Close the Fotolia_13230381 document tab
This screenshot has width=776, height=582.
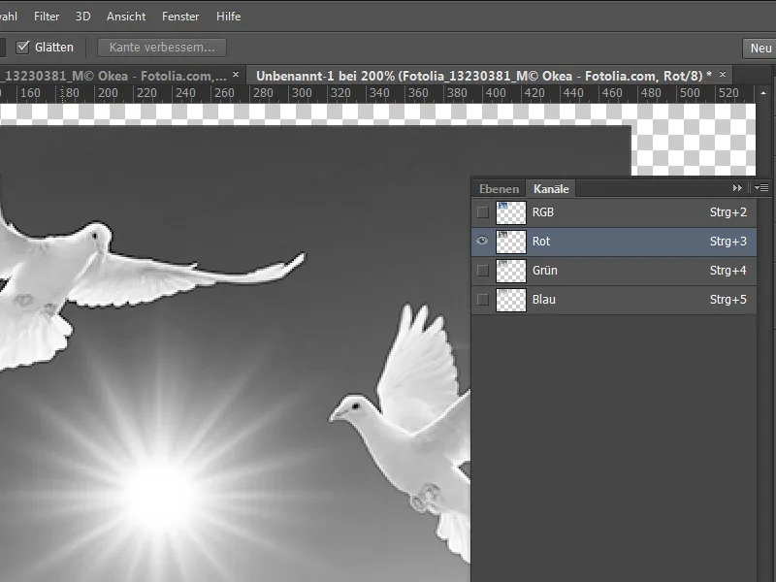(236, 75)
